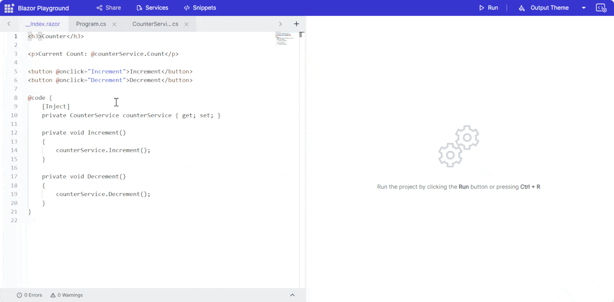Close the CounterServi...cs tab

click(186, 24)
